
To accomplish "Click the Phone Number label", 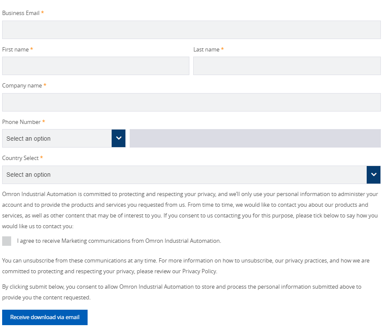I will pyautogui.click(x=21, y=122).
